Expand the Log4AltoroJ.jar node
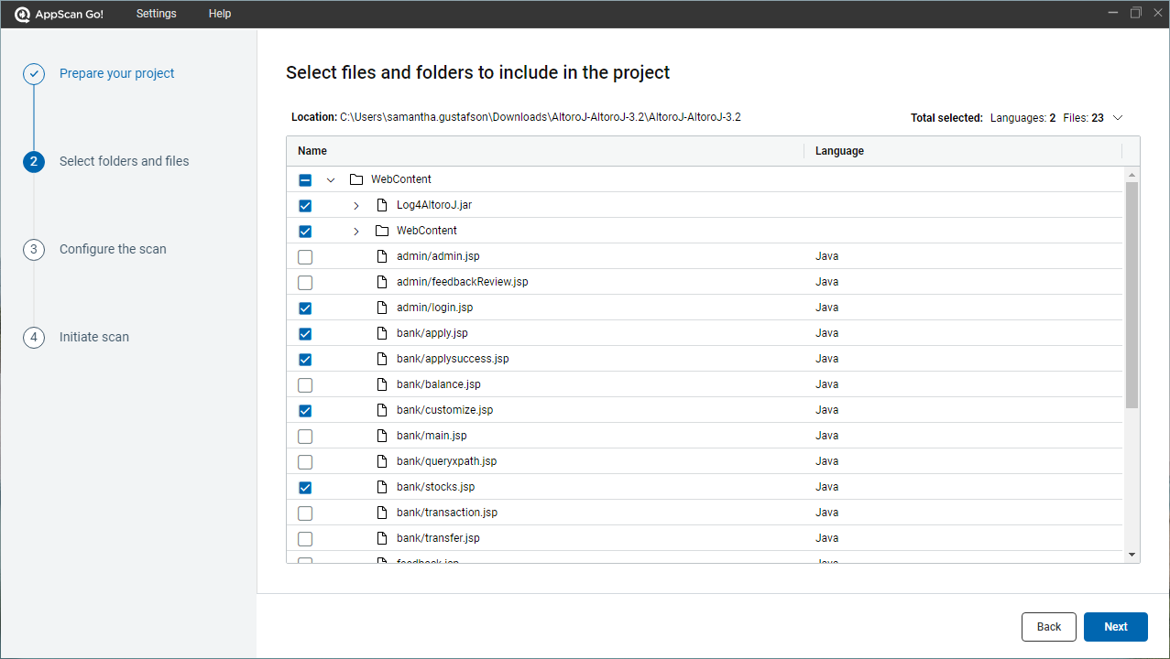 356,206
